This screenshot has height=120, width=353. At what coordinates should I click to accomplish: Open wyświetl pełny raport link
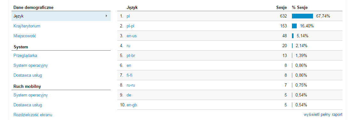point(323,115)
